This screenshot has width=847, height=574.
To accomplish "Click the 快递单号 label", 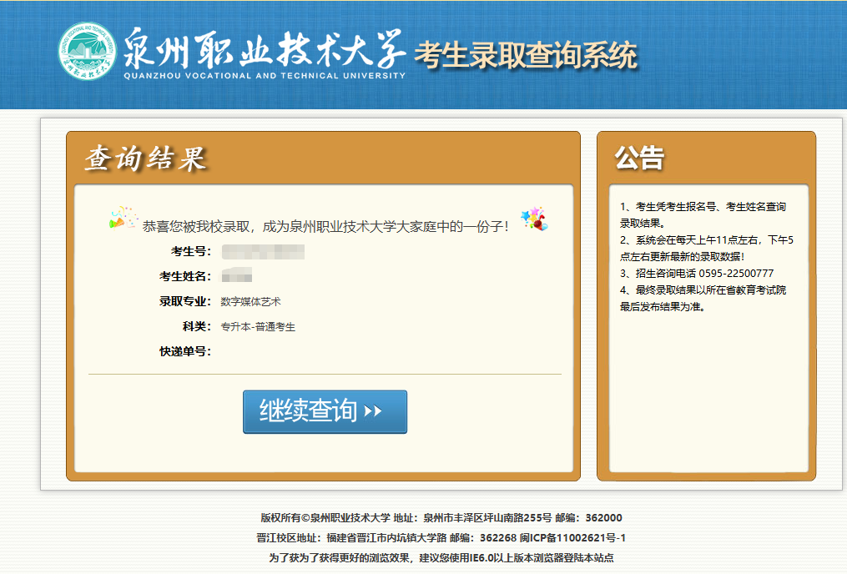I will pos(185,351).
